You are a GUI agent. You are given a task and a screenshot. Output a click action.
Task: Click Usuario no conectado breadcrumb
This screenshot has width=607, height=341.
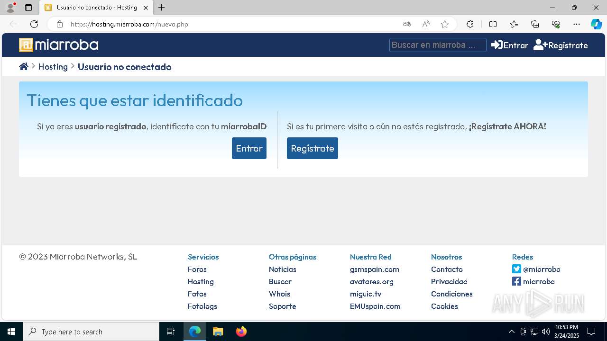[124, 67]
